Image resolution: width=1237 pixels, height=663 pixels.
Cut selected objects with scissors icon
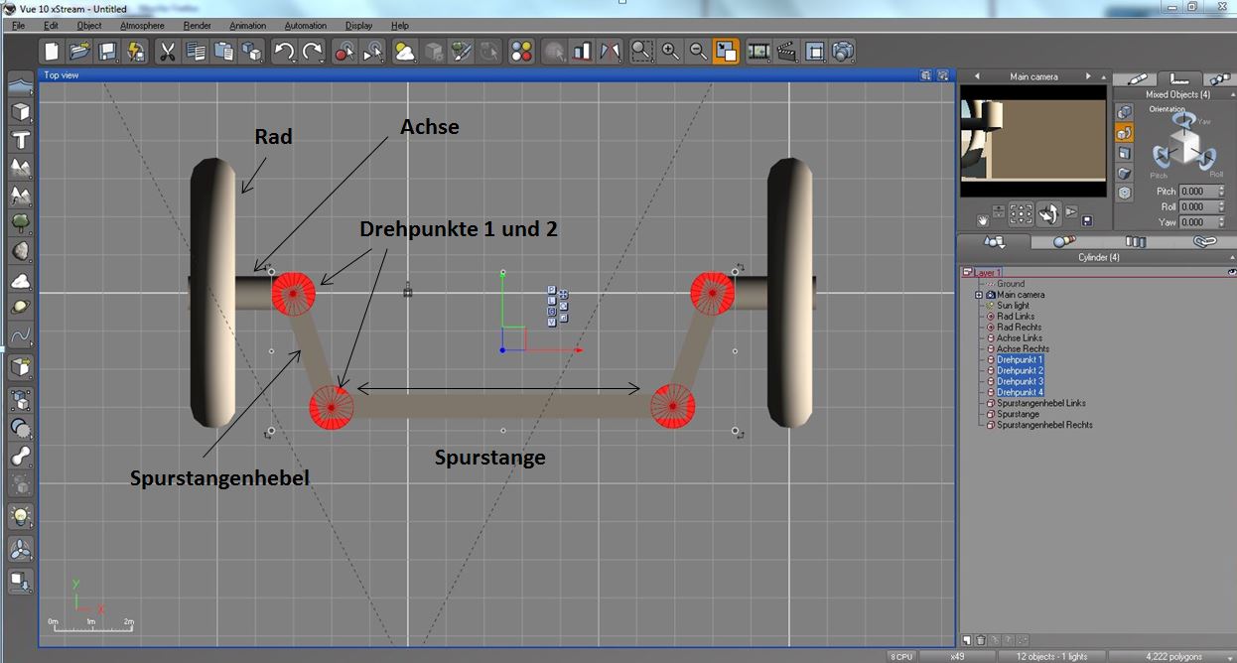168,52
